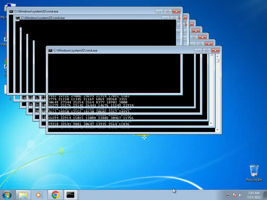267x200 pixels.
Task: Click the value 30467 in console output
Action: [x=116, y=118]
